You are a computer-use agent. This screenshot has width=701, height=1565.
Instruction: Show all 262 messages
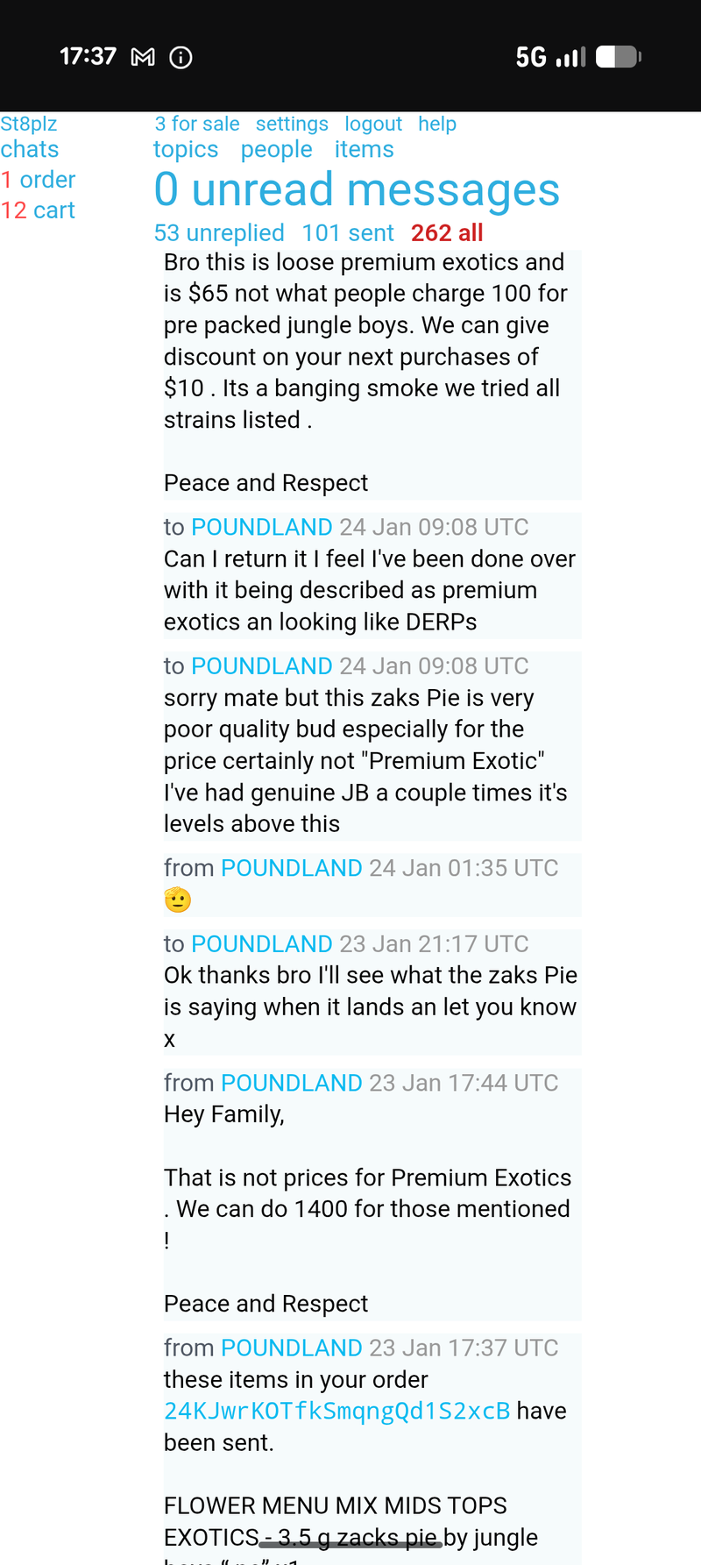[x=447, y=233]
